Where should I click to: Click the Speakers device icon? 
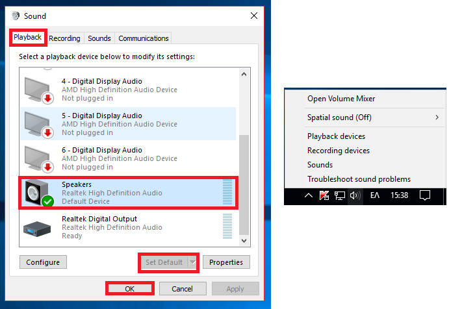pyautogui.click(x=38, y=192)
